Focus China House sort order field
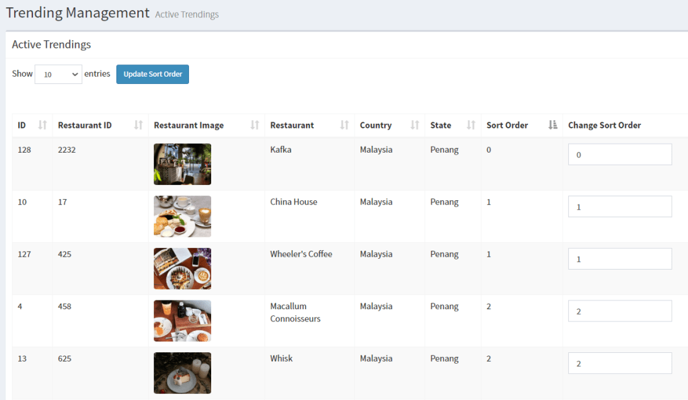 [619, 207]
